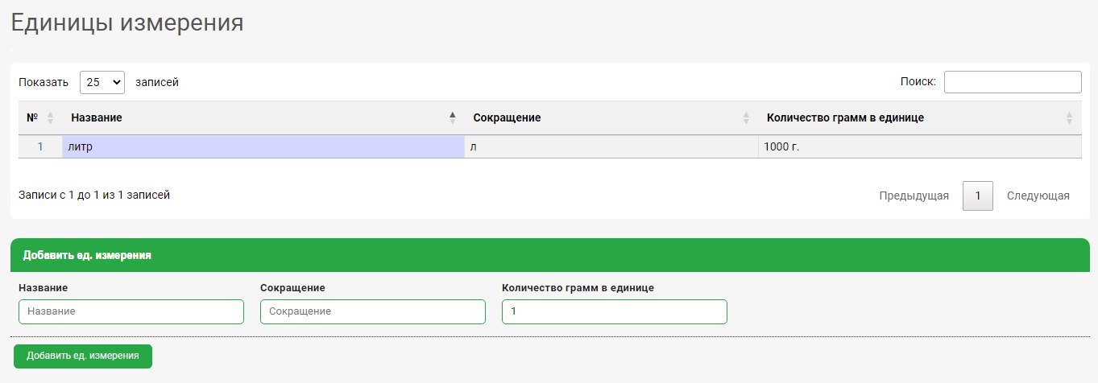
Task: Click the green Добавить ед. измерения panel header
Action: tap(549, 255)
